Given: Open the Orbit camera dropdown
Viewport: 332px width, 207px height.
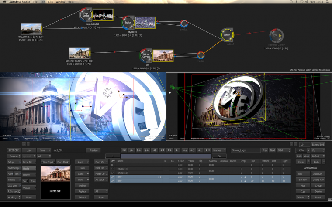Looking at the screenshot, I should tap(284, 150).
